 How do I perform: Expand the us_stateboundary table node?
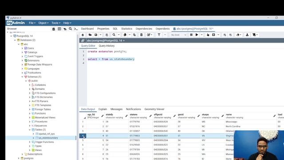33,138
